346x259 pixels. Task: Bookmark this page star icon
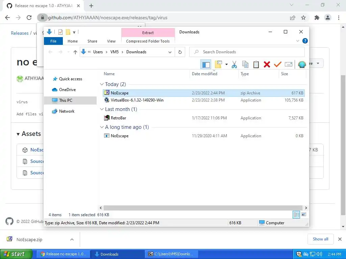[303, 18]
